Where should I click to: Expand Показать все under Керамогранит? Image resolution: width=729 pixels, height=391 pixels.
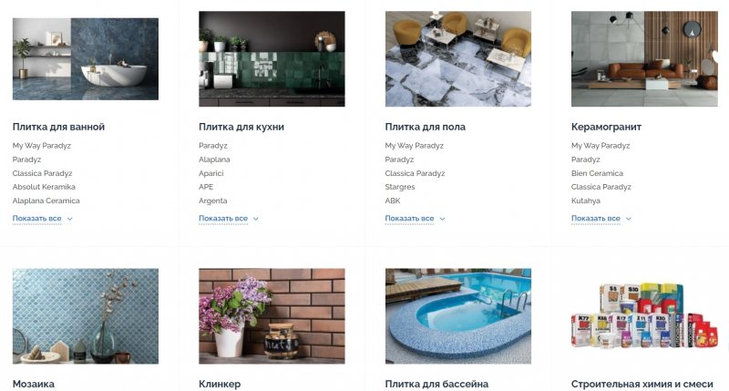[601, 219]
